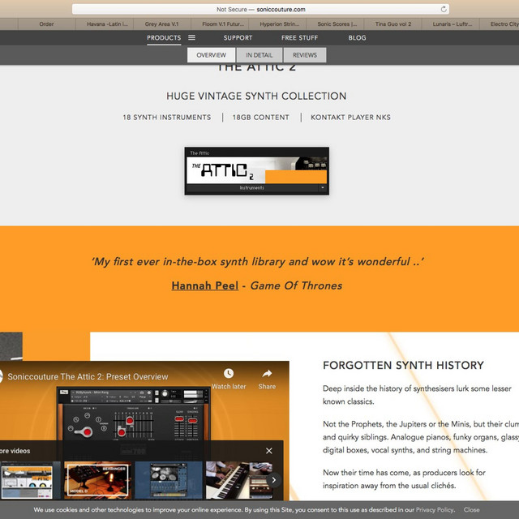The height and width of the screenshot is (519, 519).
Task: Click the Watch later clock icon
Action: (x=229, y=374)
